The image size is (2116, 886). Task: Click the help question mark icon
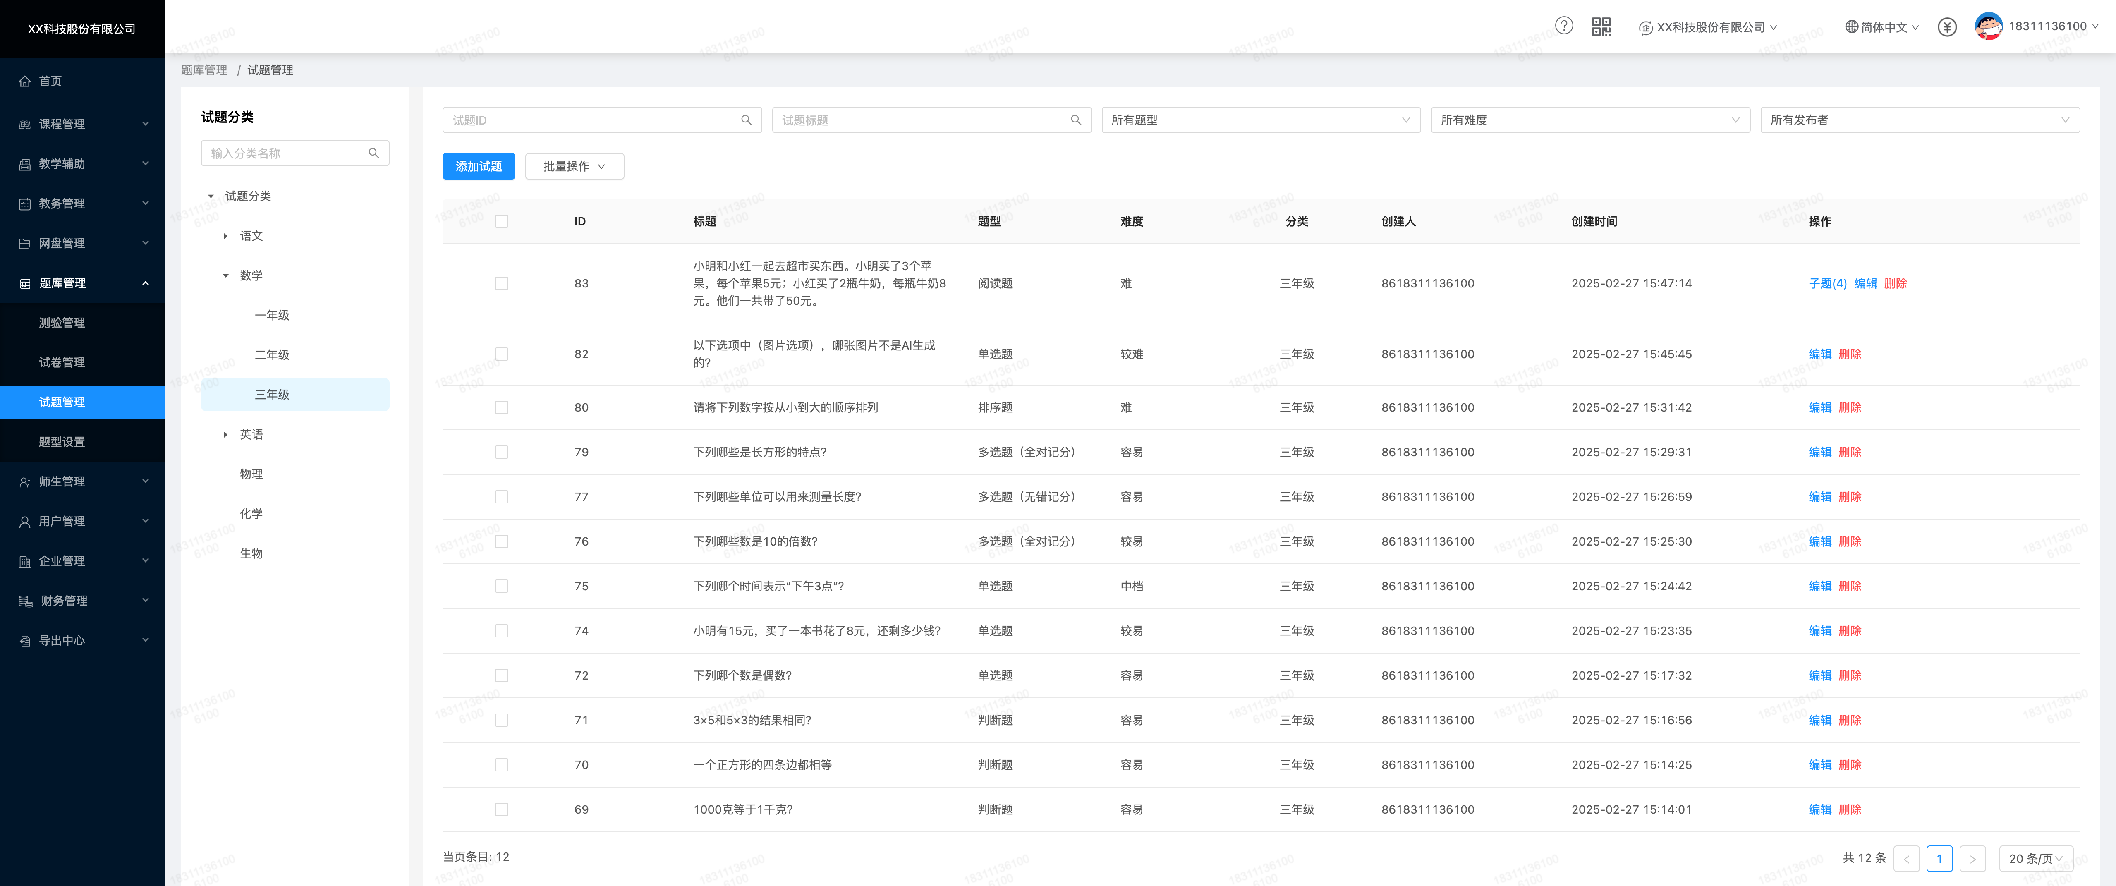pos(1563,26)
